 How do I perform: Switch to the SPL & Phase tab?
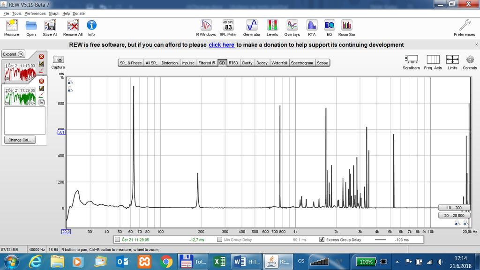click(131, 63)
